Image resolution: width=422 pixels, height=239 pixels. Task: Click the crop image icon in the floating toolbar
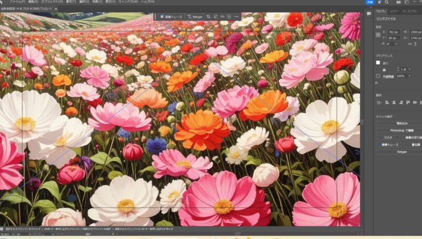coord(208,17)
